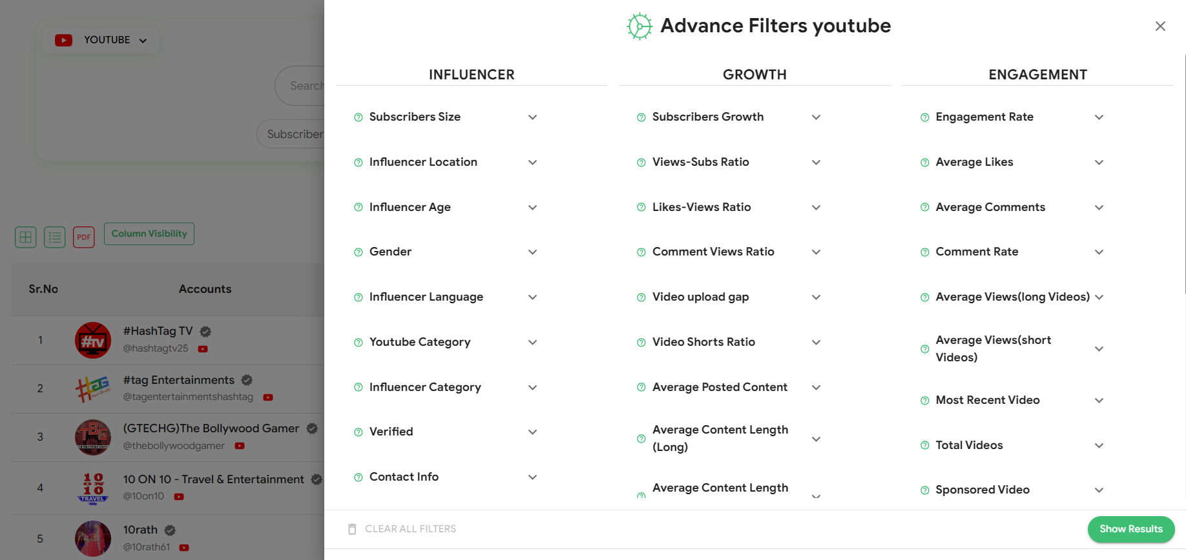Expand the Average Content Length (Long) chevron
The image size is (1186, 560).
(x=816, y=439)
